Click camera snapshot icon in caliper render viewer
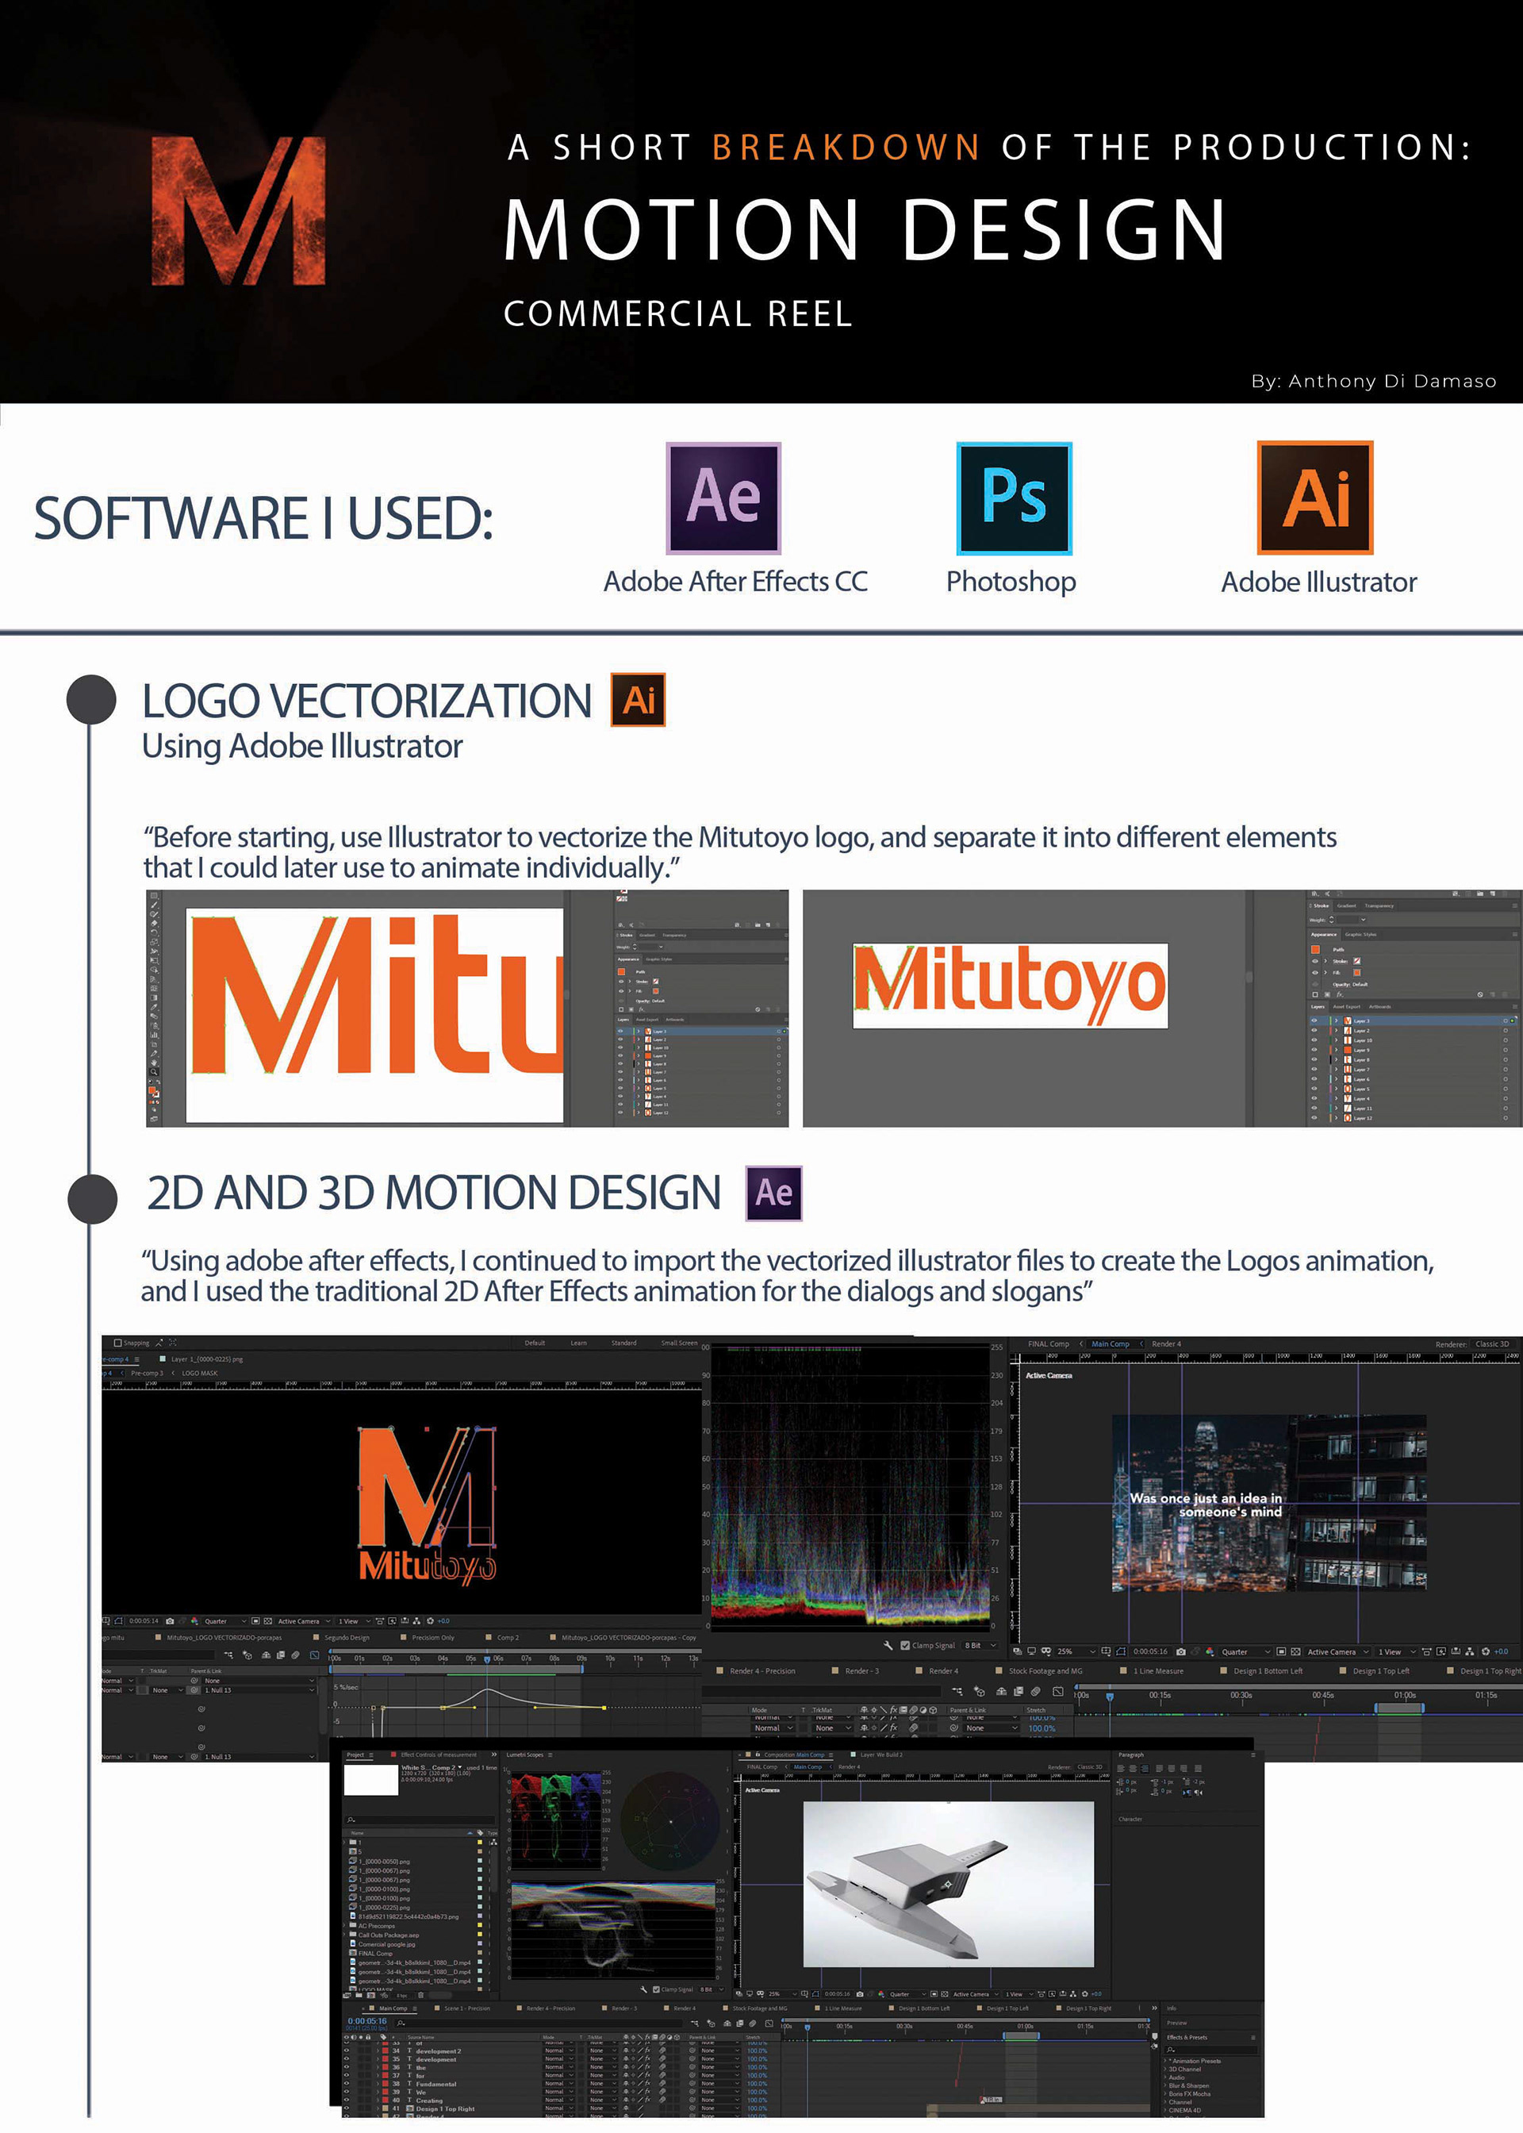The width and height of the screenshot is (1523, 2133). click(860, 1995)
